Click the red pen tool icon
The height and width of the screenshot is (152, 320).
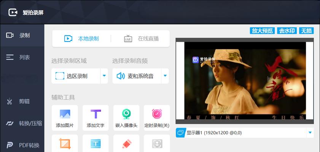(x=127, y=144)
